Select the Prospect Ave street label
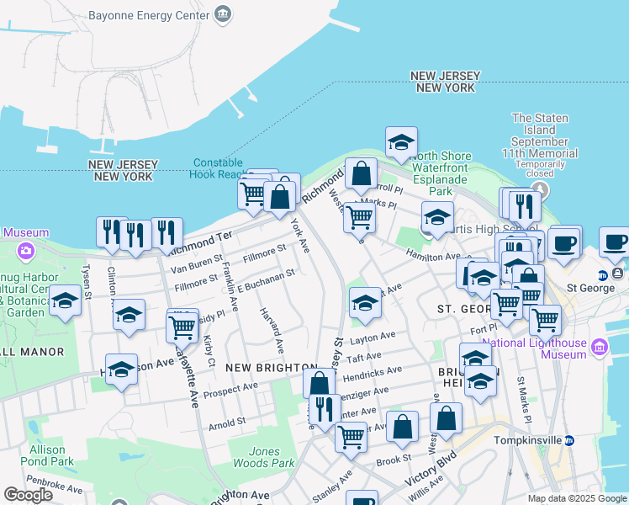Viewport: 629px width, 505px height. pos(230,391)
